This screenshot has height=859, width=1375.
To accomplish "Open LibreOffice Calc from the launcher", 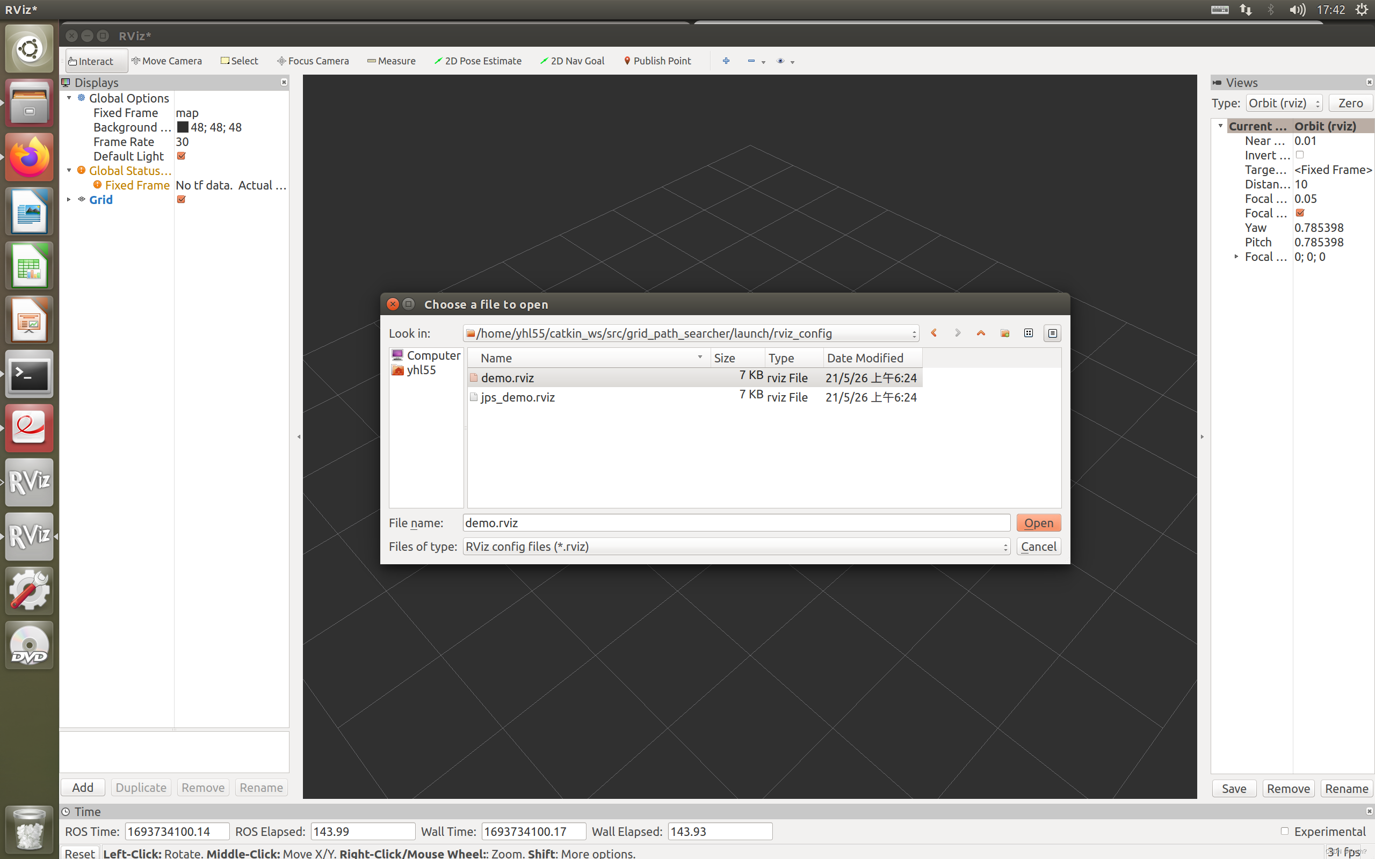I will click(29, 266).
